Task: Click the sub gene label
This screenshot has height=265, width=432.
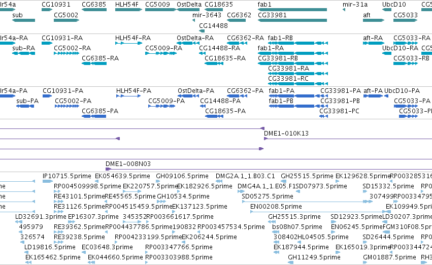Action: (x=17, y=15)
